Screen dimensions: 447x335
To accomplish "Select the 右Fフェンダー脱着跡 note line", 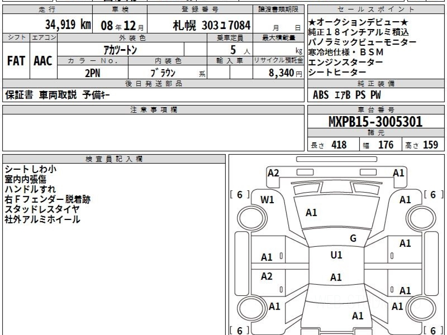I will (47, 200).
